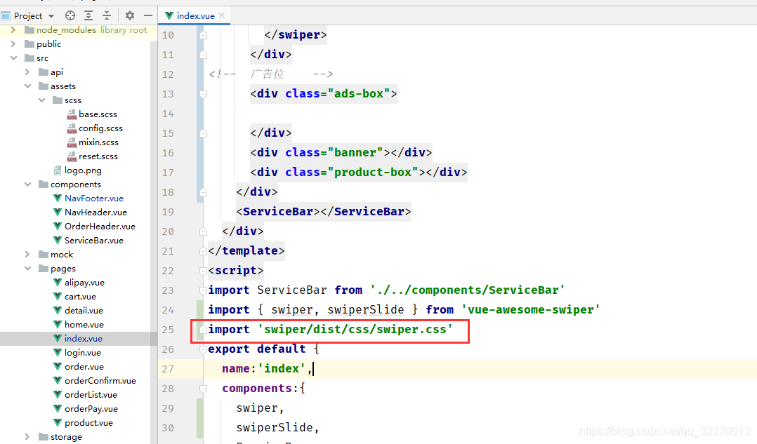Click the Collapse All icon in Project toolbar
Screen dimensions: 757x444
pyautogui.click(x=107, y=15)
